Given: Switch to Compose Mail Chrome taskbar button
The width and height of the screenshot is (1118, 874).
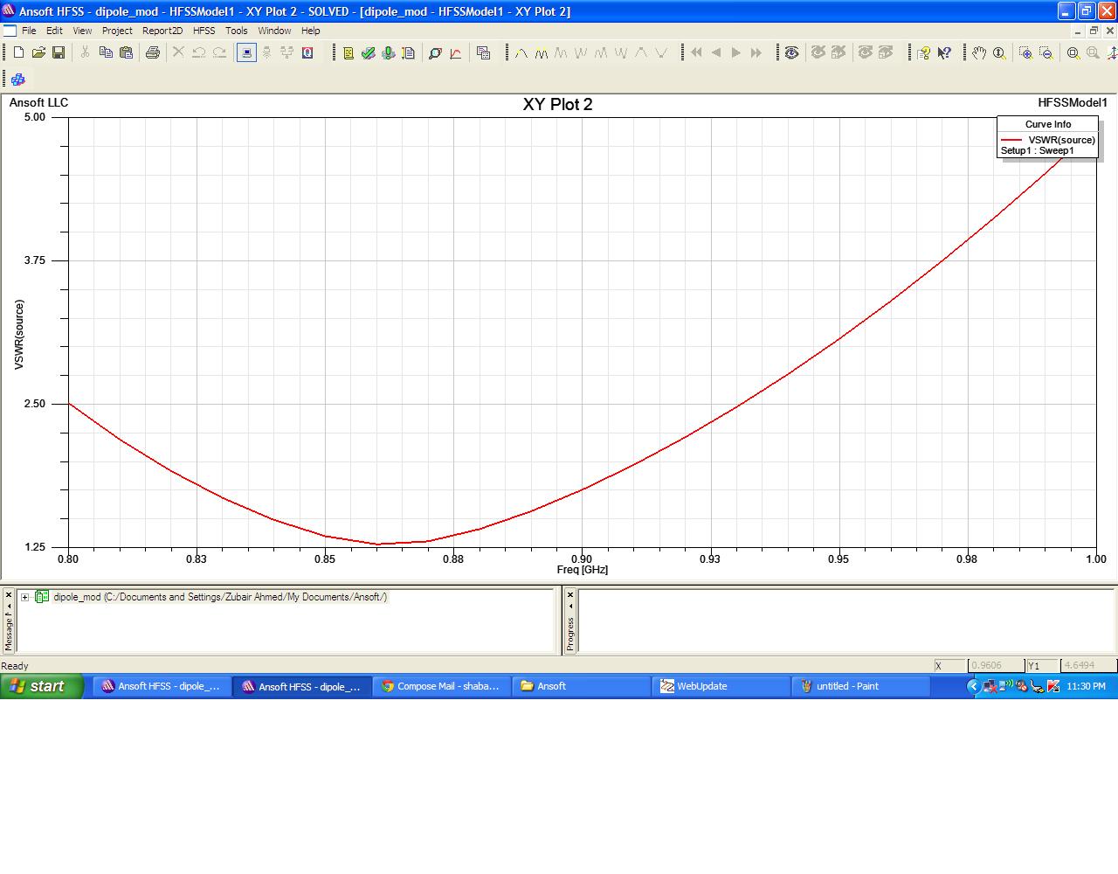Looking at the screenshot, I should tap(440, 686).
